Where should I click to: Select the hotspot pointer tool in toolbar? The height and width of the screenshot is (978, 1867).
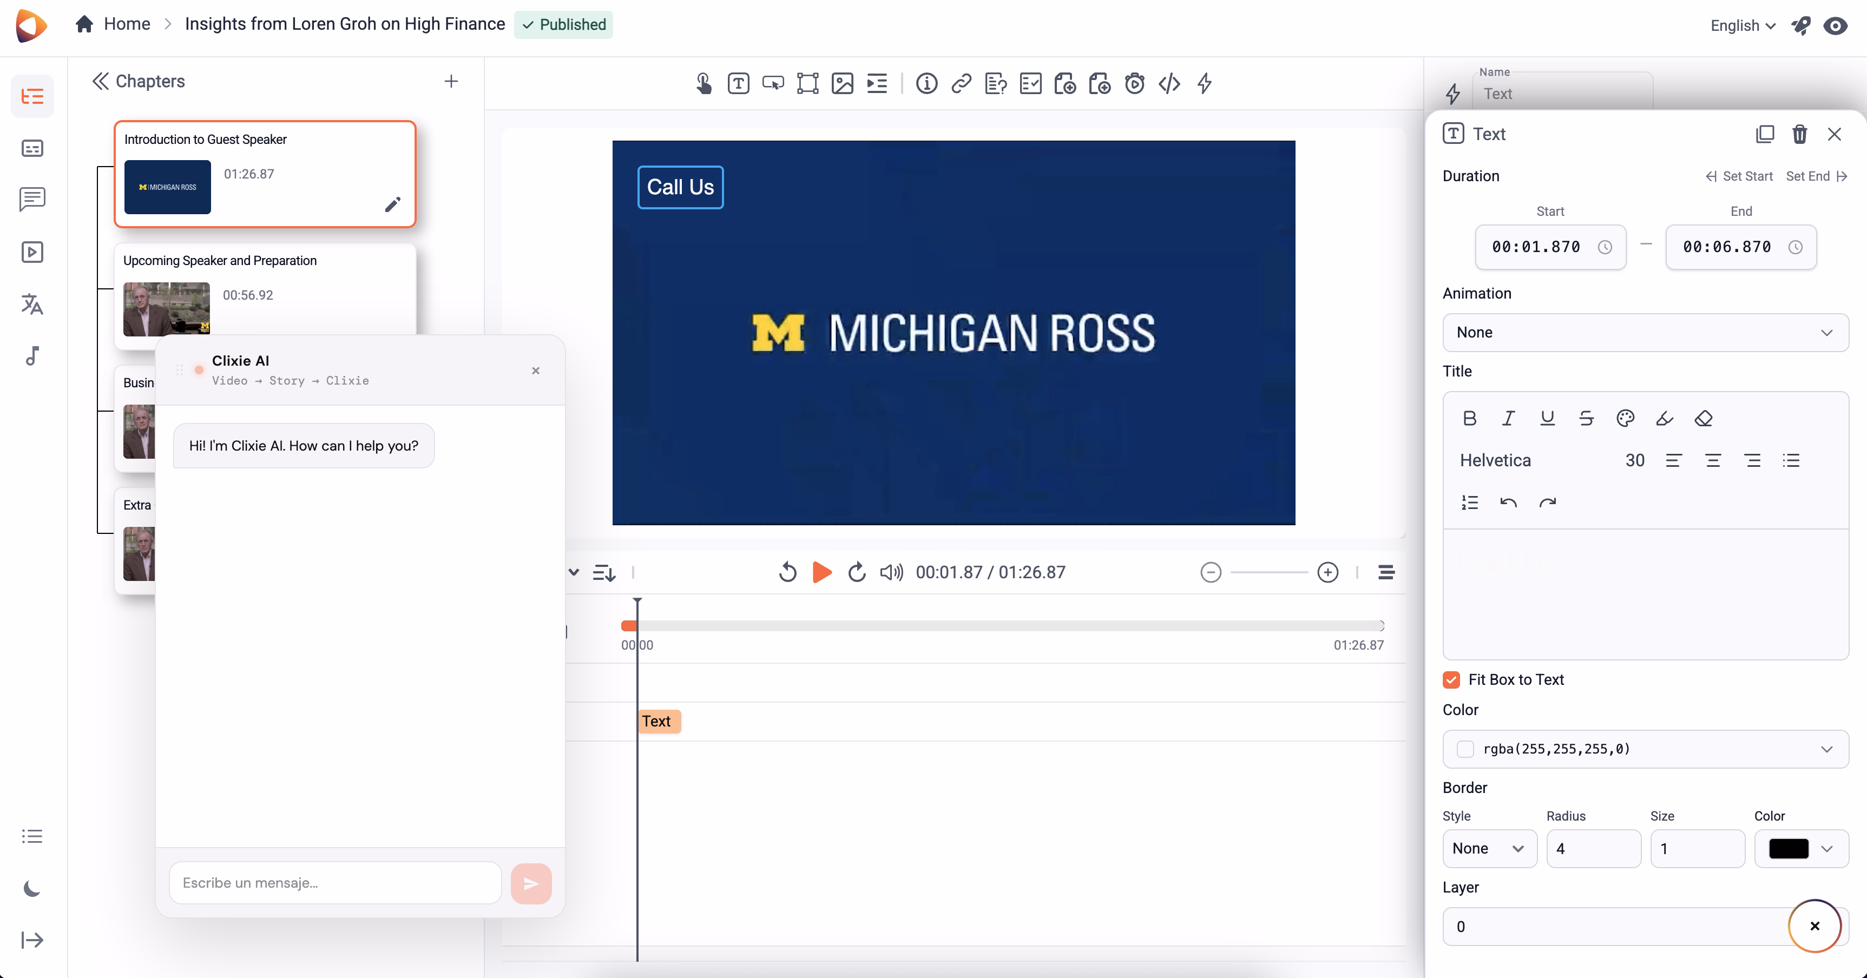(x=703, y=83)
